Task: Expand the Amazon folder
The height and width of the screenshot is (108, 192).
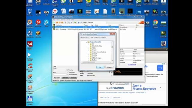Action: (89, 50)
